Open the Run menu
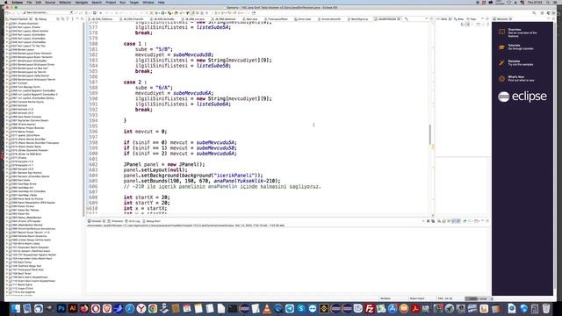This screenshot has width=562, height=316. 123,2
